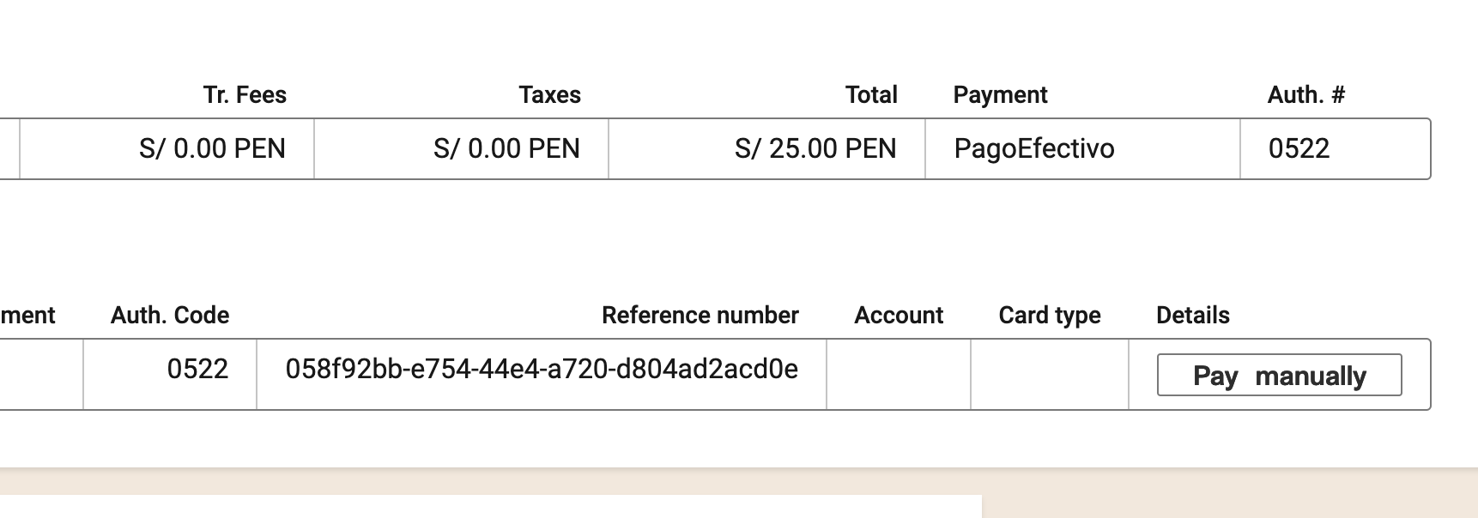Click the Account column header
This screenshot has width=1478, height=518.
coord(898,315)
